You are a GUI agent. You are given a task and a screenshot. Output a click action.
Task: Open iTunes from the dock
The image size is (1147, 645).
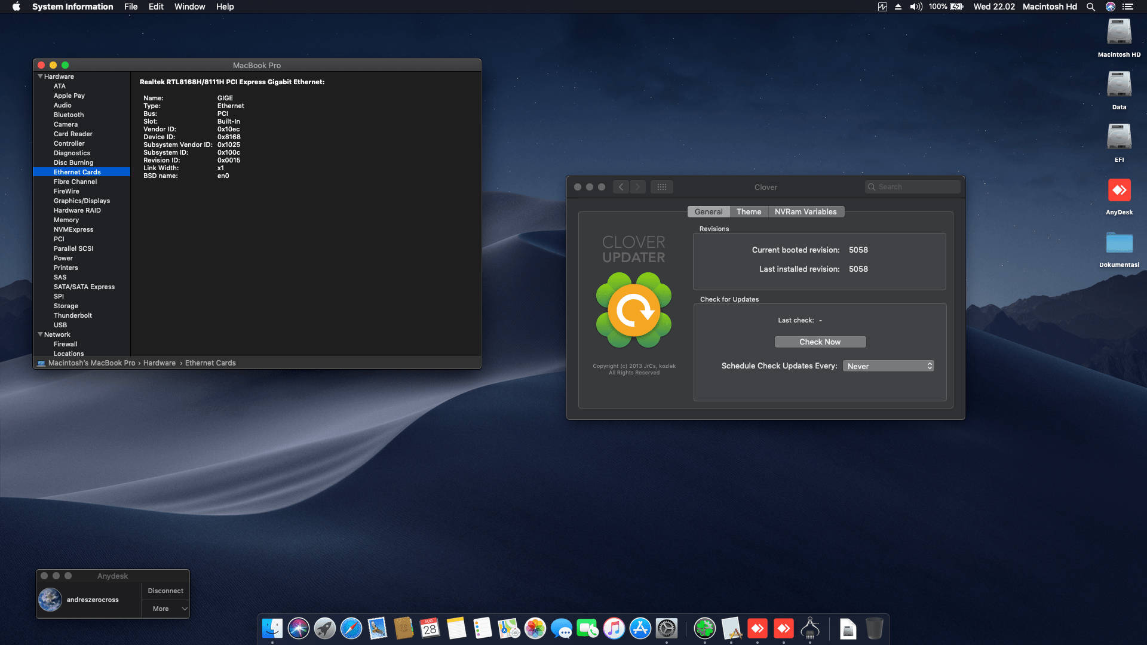(614, 628)
